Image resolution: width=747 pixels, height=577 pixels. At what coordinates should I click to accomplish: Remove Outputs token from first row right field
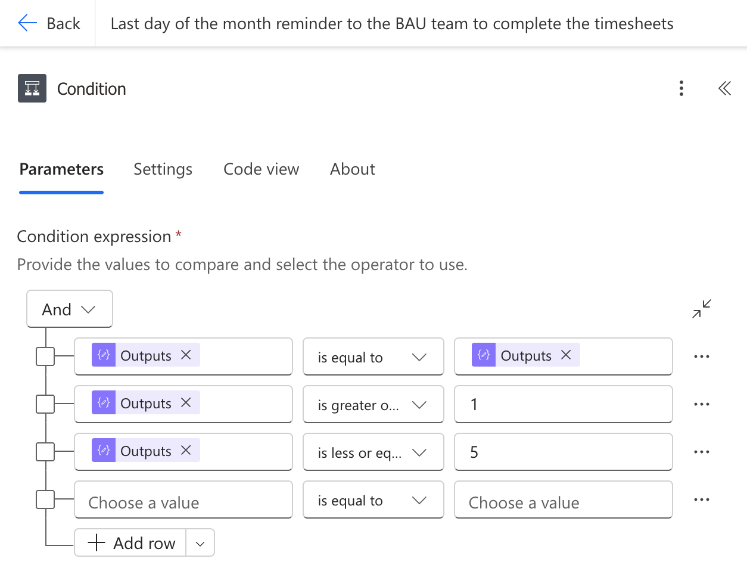click(566, 355)
